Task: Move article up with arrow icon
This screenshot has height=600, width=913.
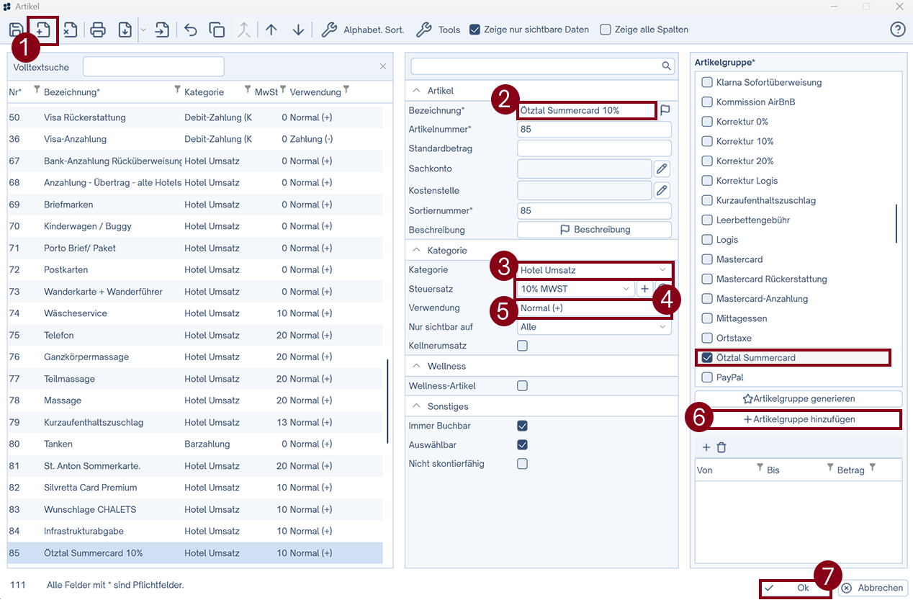Action: [271, 30]
